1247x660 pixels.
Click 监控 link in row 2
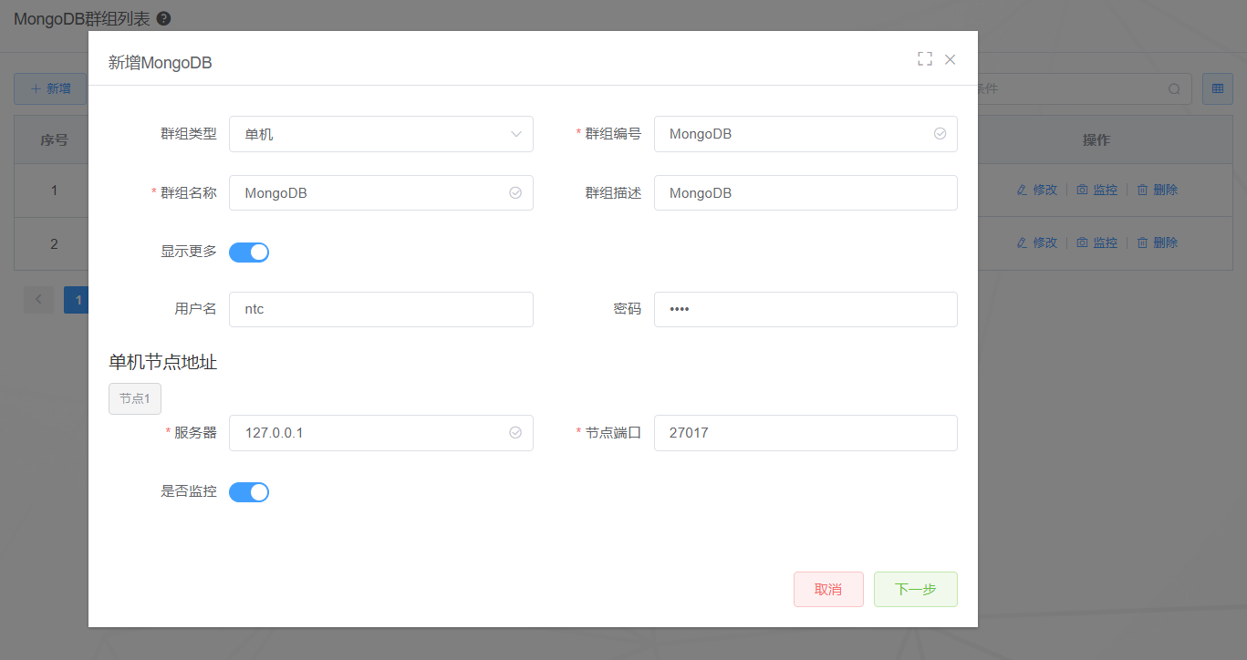[x=1097, y=242]
